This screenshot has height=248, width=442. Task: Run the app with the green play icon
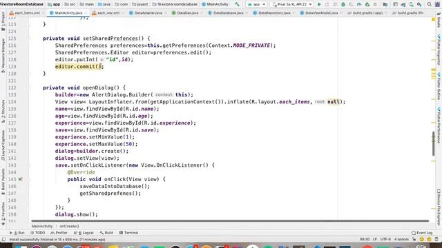[319, 5]
